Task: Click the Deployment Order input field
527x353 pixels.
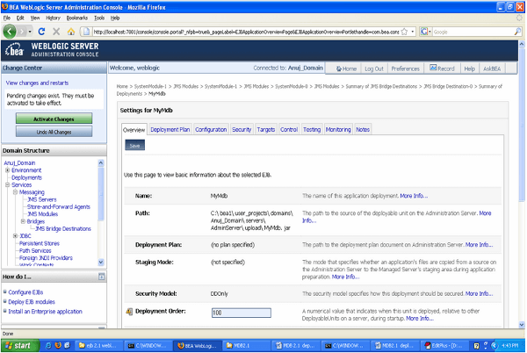Action: pyautogui.click(x=241, y=313)
